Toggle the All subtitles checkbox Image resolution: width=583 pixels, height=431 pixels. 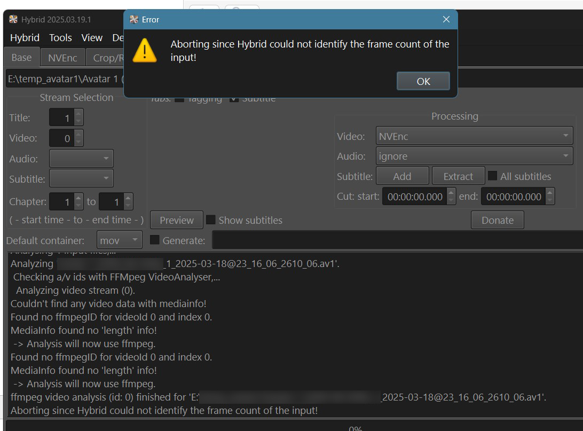tap(492, 176)
